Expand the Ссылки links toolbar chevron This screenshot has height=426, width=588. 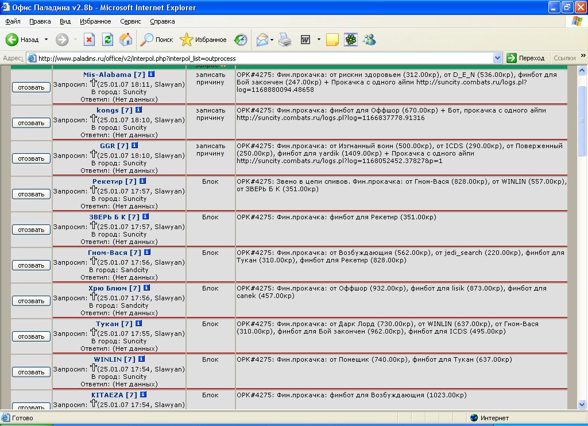tap(583, 56)
